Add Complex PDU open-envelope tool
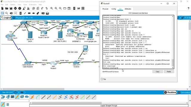The width and height of the screenshot is (191, 107). pyautogui.click(x=47, y=13)
